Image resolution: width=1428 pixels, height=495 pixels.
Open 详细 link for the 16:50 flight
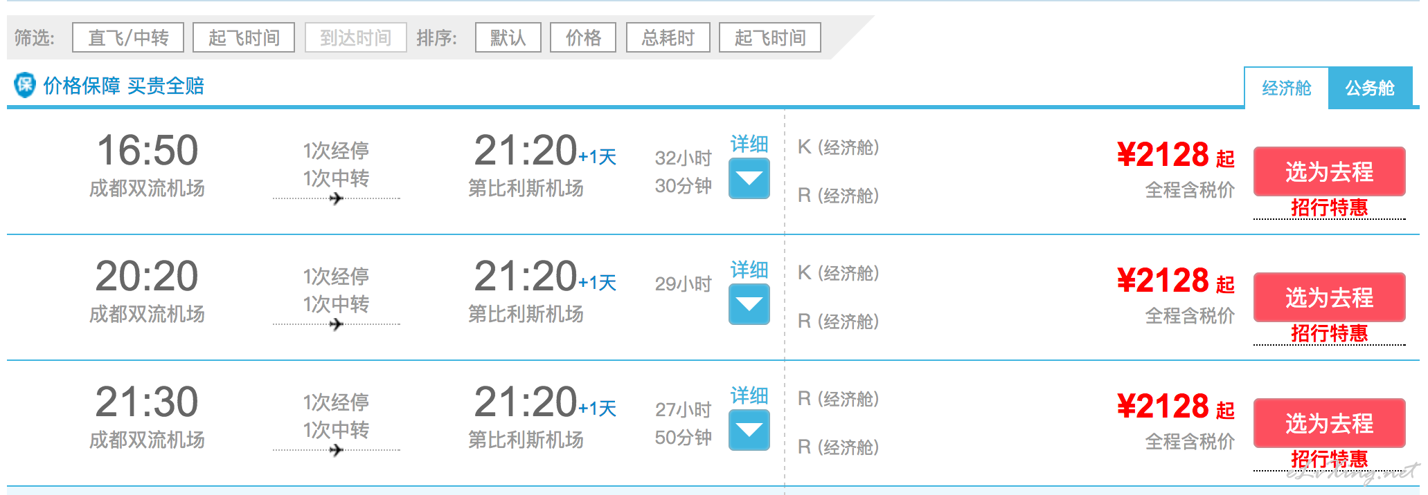click(749, 144)
